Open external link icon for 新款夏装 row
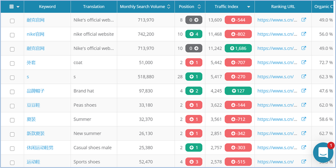Viewport: 336px width, 168px height. tap(304, 133)
